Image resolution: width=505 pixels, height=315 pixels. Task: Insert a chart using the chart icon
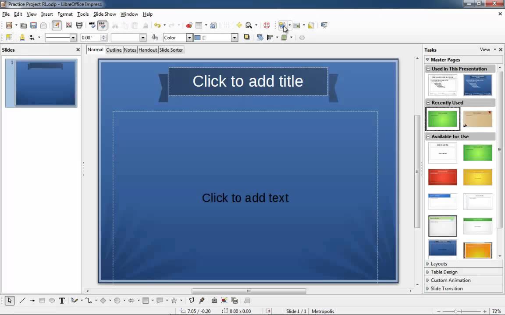click(189, 25)
